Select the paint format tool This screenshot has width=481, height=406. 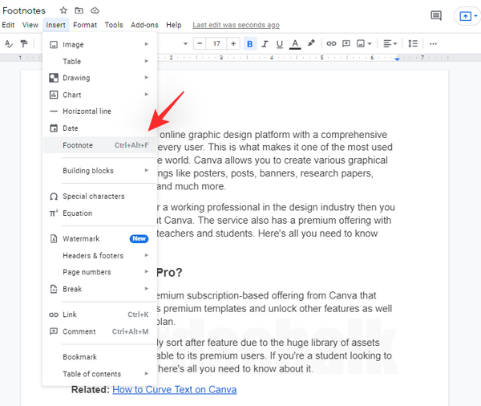coord(23,44)
